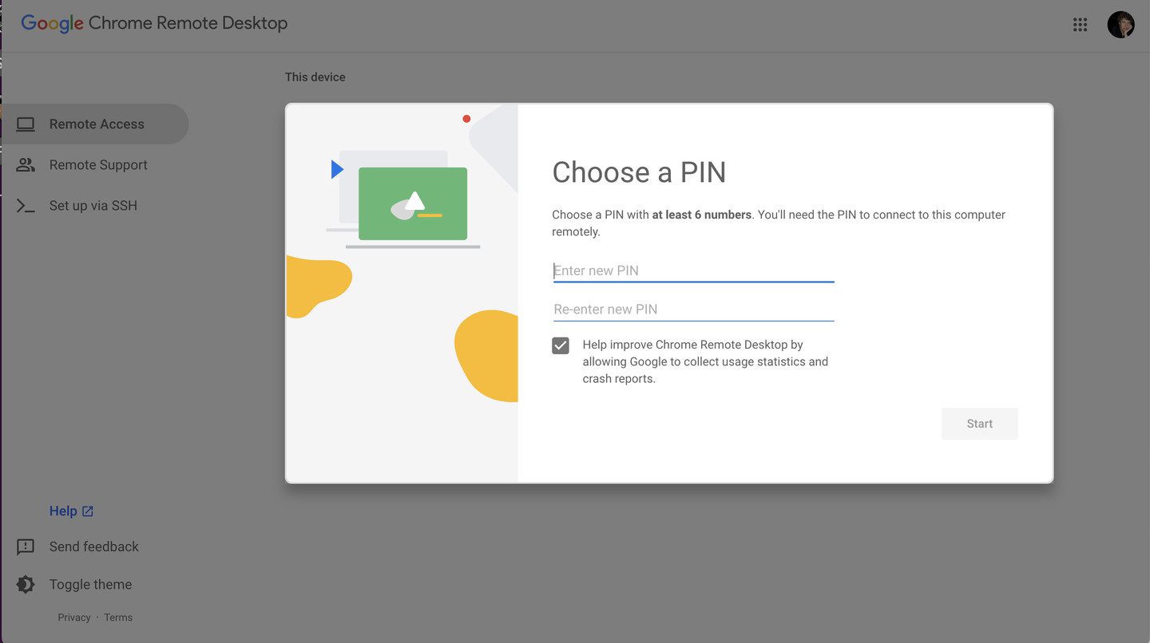Open the Terms link
This screenshot has width=1150, height=643.
pos(118,617)
